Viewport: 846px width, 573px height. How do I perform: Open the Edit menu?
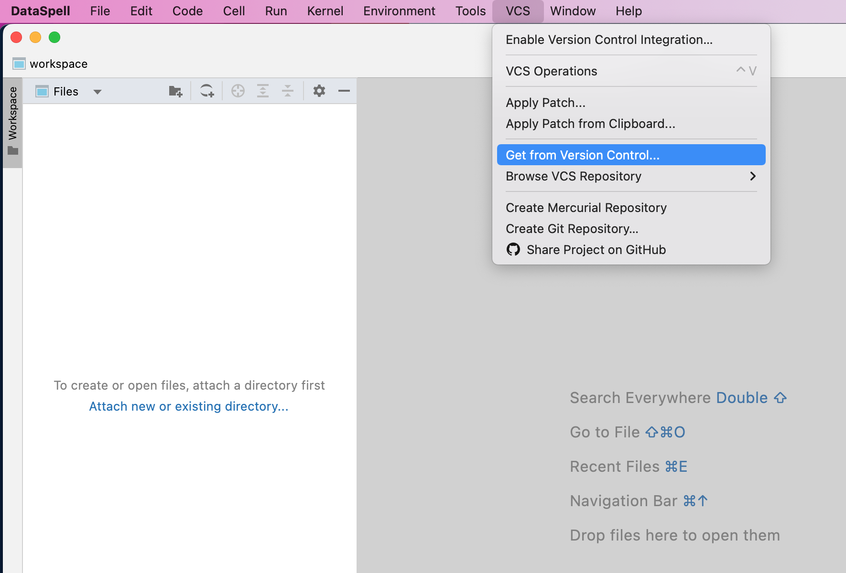click(141, 11)
